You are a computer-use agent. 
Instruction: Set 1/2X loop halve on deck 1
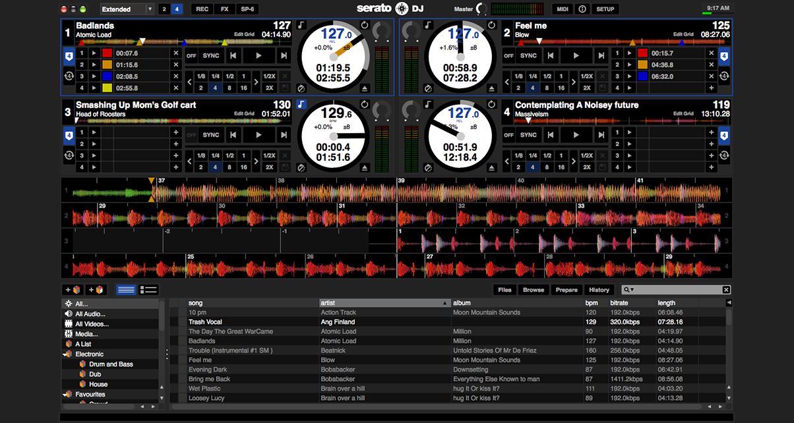tap(269, 76)
